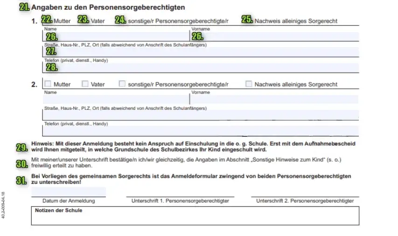Viewport: 398px width, 236px height.
Task: Click the address field (Straße, PLZ, Ort) of guardian 2
Action: coord(201,115)
